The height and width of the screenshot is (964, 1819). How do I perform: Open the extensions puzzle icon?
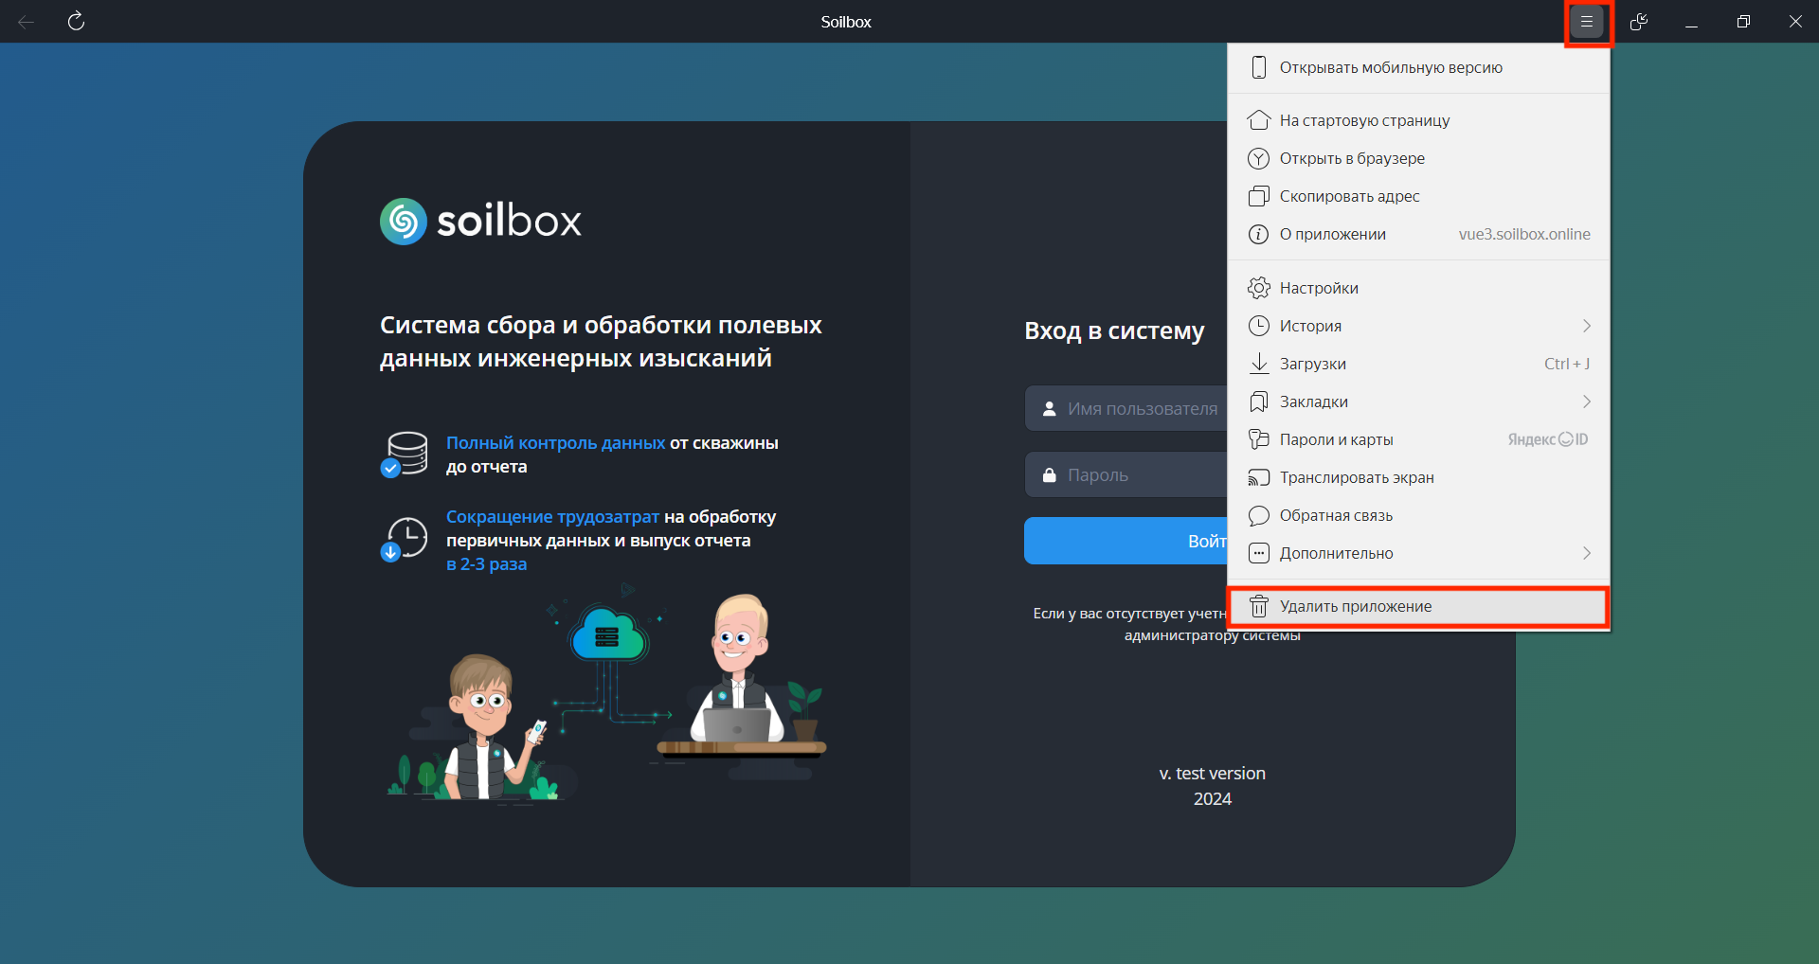click(1639, 22)
